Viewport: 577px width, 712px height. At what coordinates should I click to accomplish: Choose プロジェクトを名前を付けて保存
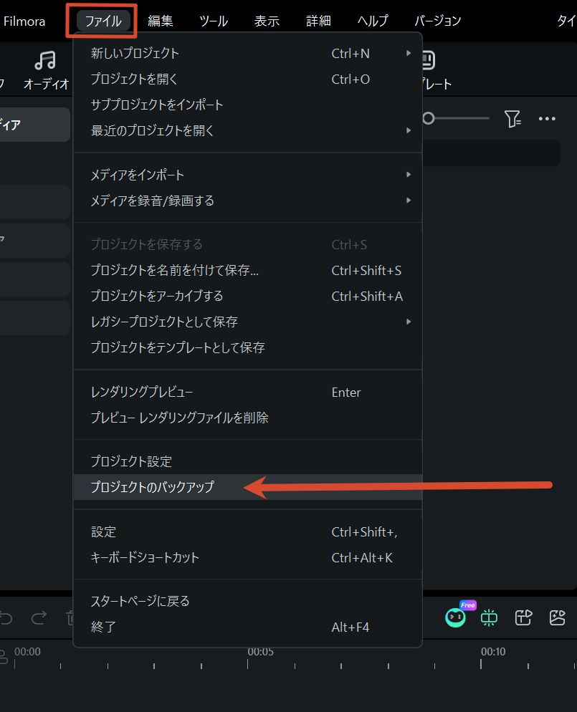(247, 270)
